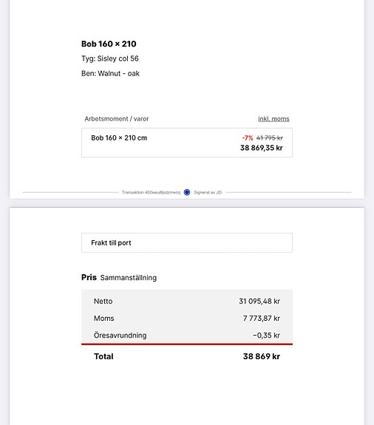
Task: Click the 'inkl. moms' link
Action: click(x=273, y=119)
